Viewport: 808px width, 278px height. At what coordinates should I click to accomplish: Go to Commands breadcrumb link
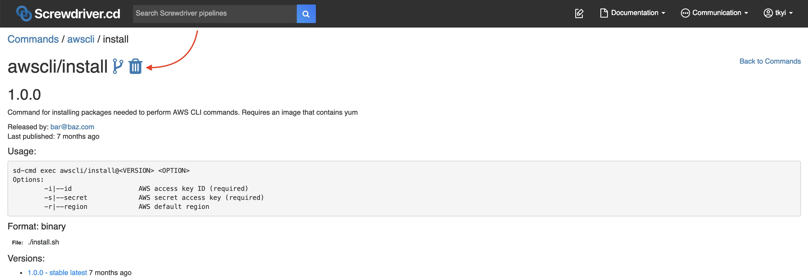pyautogui.click(x=33, y=39)
